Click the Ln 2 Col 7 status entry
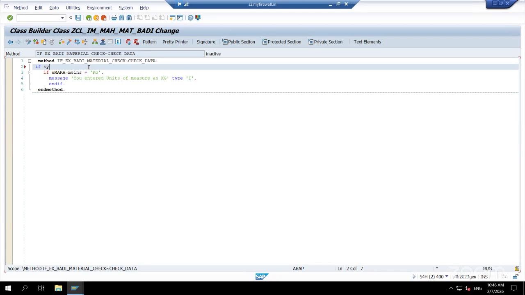525x295 pixels. click(350, 268)
